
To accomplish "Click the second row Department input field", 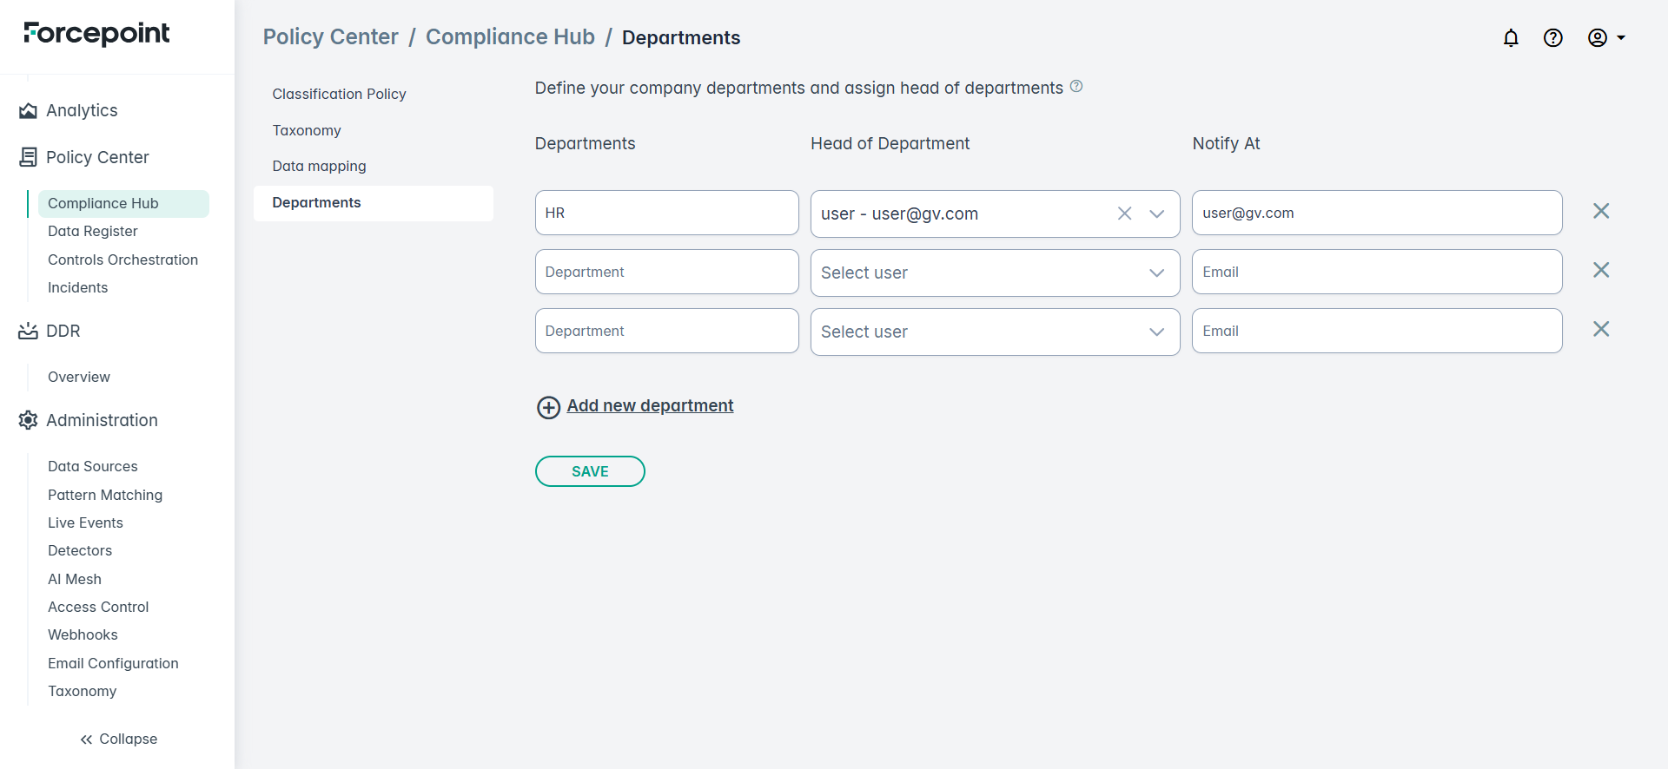I will tap(666, 272).
